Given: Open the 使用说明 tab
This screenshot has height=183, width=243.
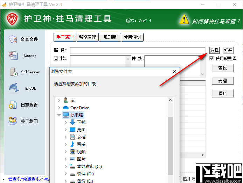Looking at the screenshot, I should point(132,37).
